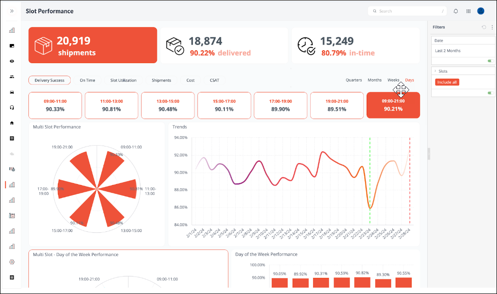The width and height of the screenshot is (497, 294).
Task: Set trend granularity to Quarters
Action: (x=354, y=80)
